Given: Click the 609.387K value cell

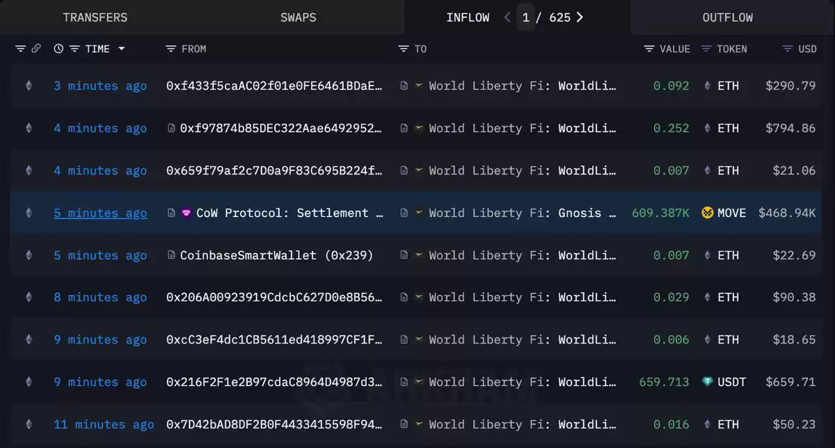Looking at the screenshot, I should (x=660, y=213).
